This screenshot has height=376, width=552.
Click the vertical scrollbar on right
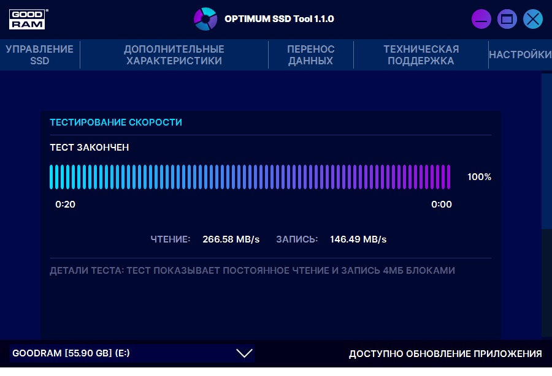pos(546,151)
